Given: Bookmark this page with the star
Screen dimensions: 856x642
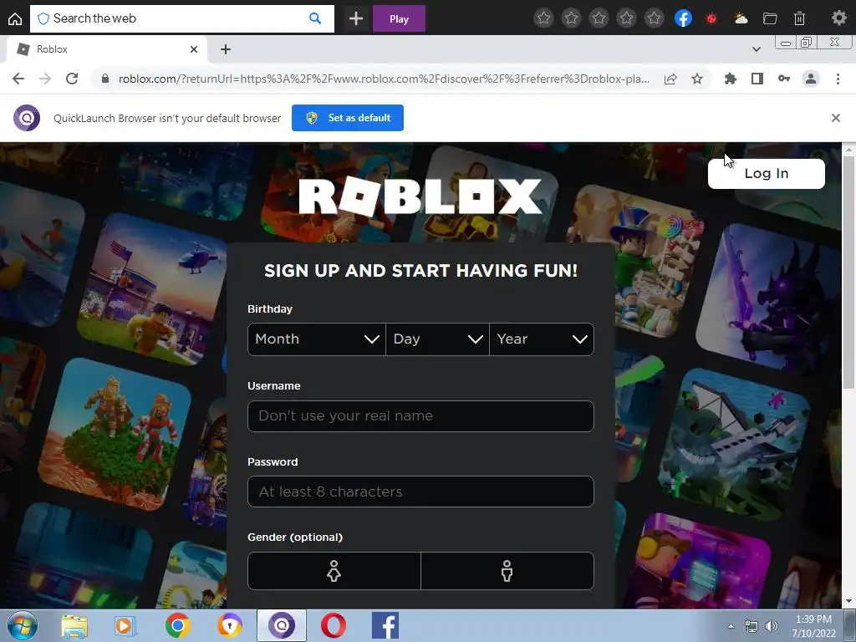Looking at the screenshot, I should (697, 79).
